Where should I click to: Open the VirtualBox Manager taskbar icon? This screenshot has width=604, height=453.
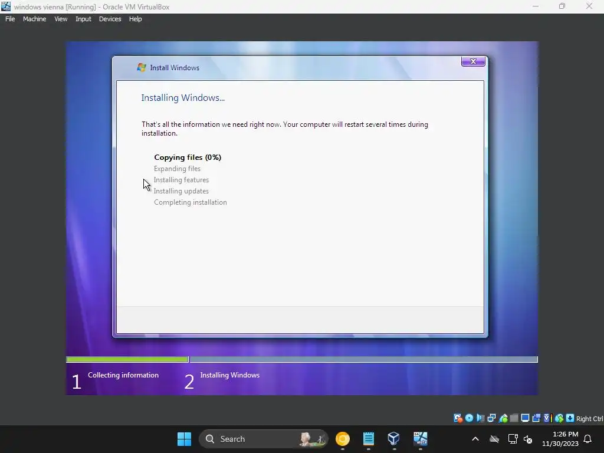click(x=393, y=439)
